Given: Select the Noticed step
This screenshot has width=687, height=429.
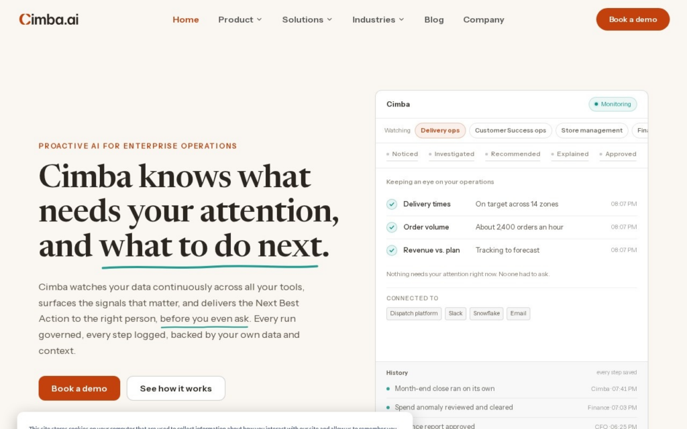Looking at the screenshot, I should (403, 154).
